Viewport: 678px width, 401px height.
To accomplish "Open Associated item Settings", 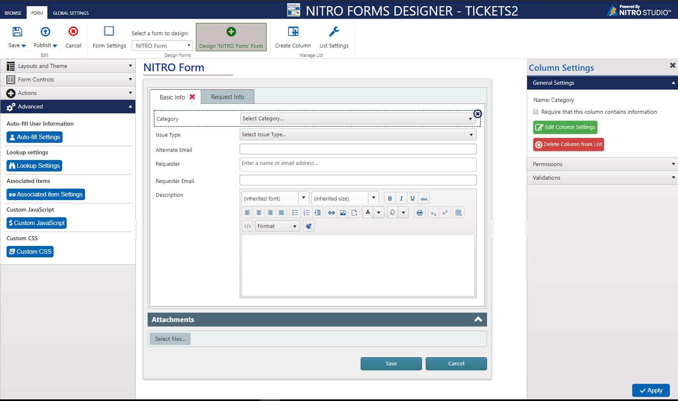I will [46, 194].
